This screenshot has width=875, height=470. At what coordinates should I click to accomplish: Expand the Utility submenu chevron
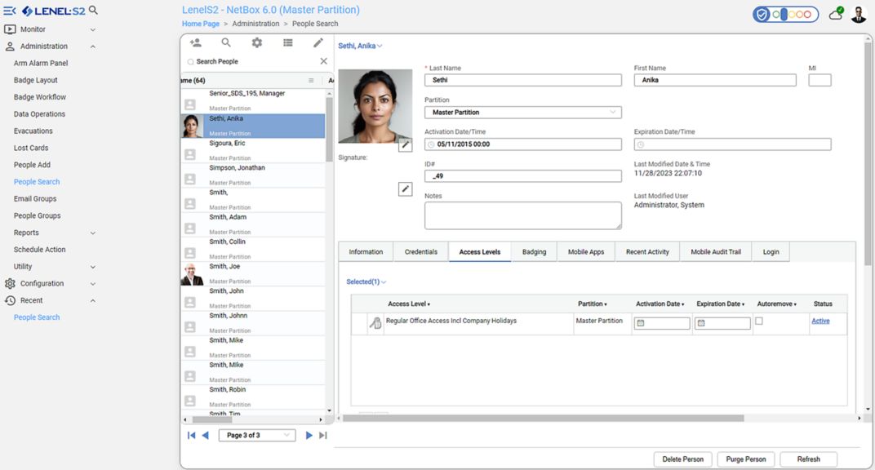92,267
